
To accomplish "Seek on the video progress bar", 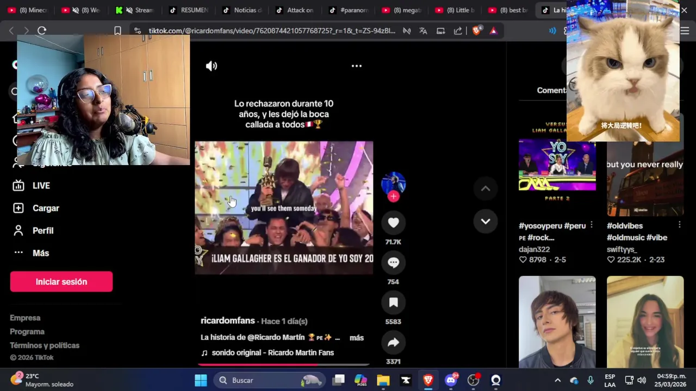I will [x=284, y=365].
